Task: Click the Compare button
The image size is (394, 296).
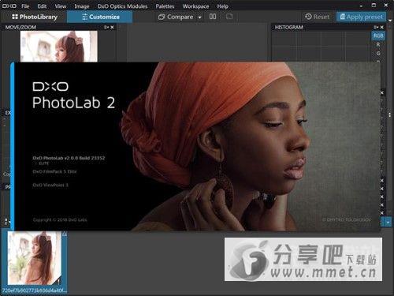Action: pyautogui.click(x=176, y=17)
